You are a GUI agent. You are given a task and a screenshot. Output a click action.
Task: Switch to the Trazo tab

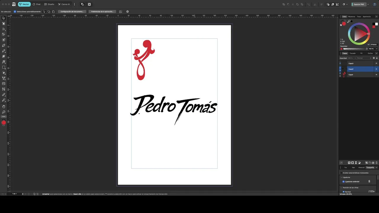pos(359,17)
